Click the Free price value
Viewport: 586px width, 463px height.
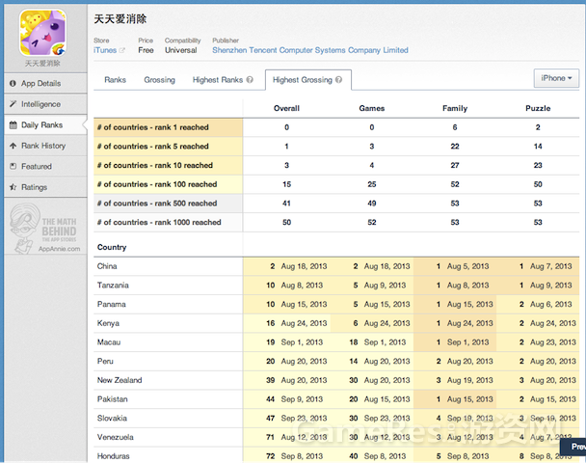point(146,50)
